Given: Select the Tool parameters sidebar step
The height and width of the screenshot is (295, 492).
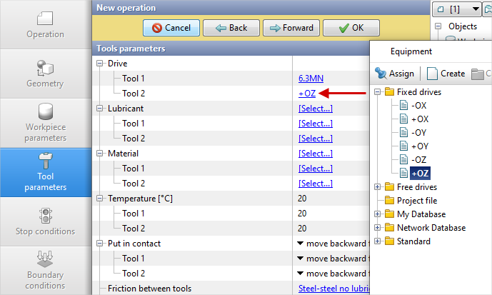Looking at the screenshot, I should [x=45, y=171].
